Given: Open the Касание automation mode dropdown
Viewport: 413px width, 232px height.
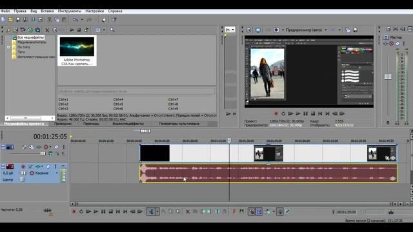Looking at the screenshot, I should click(x=57, y=173).
